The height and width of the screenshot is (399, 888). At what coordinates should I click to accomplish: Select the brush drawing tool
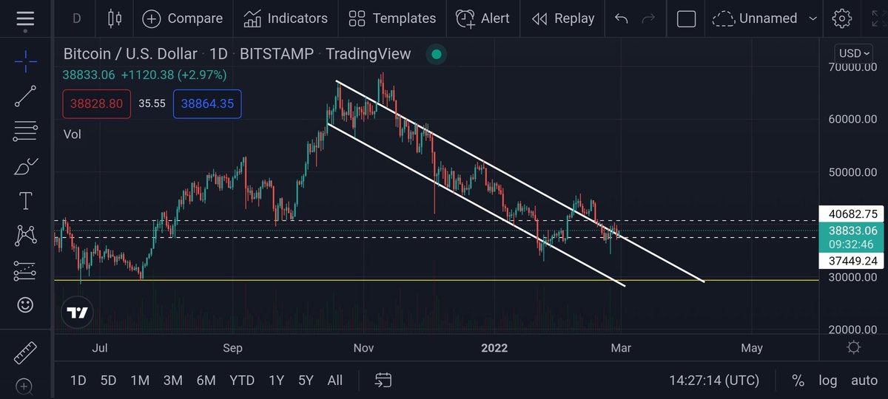25,166
